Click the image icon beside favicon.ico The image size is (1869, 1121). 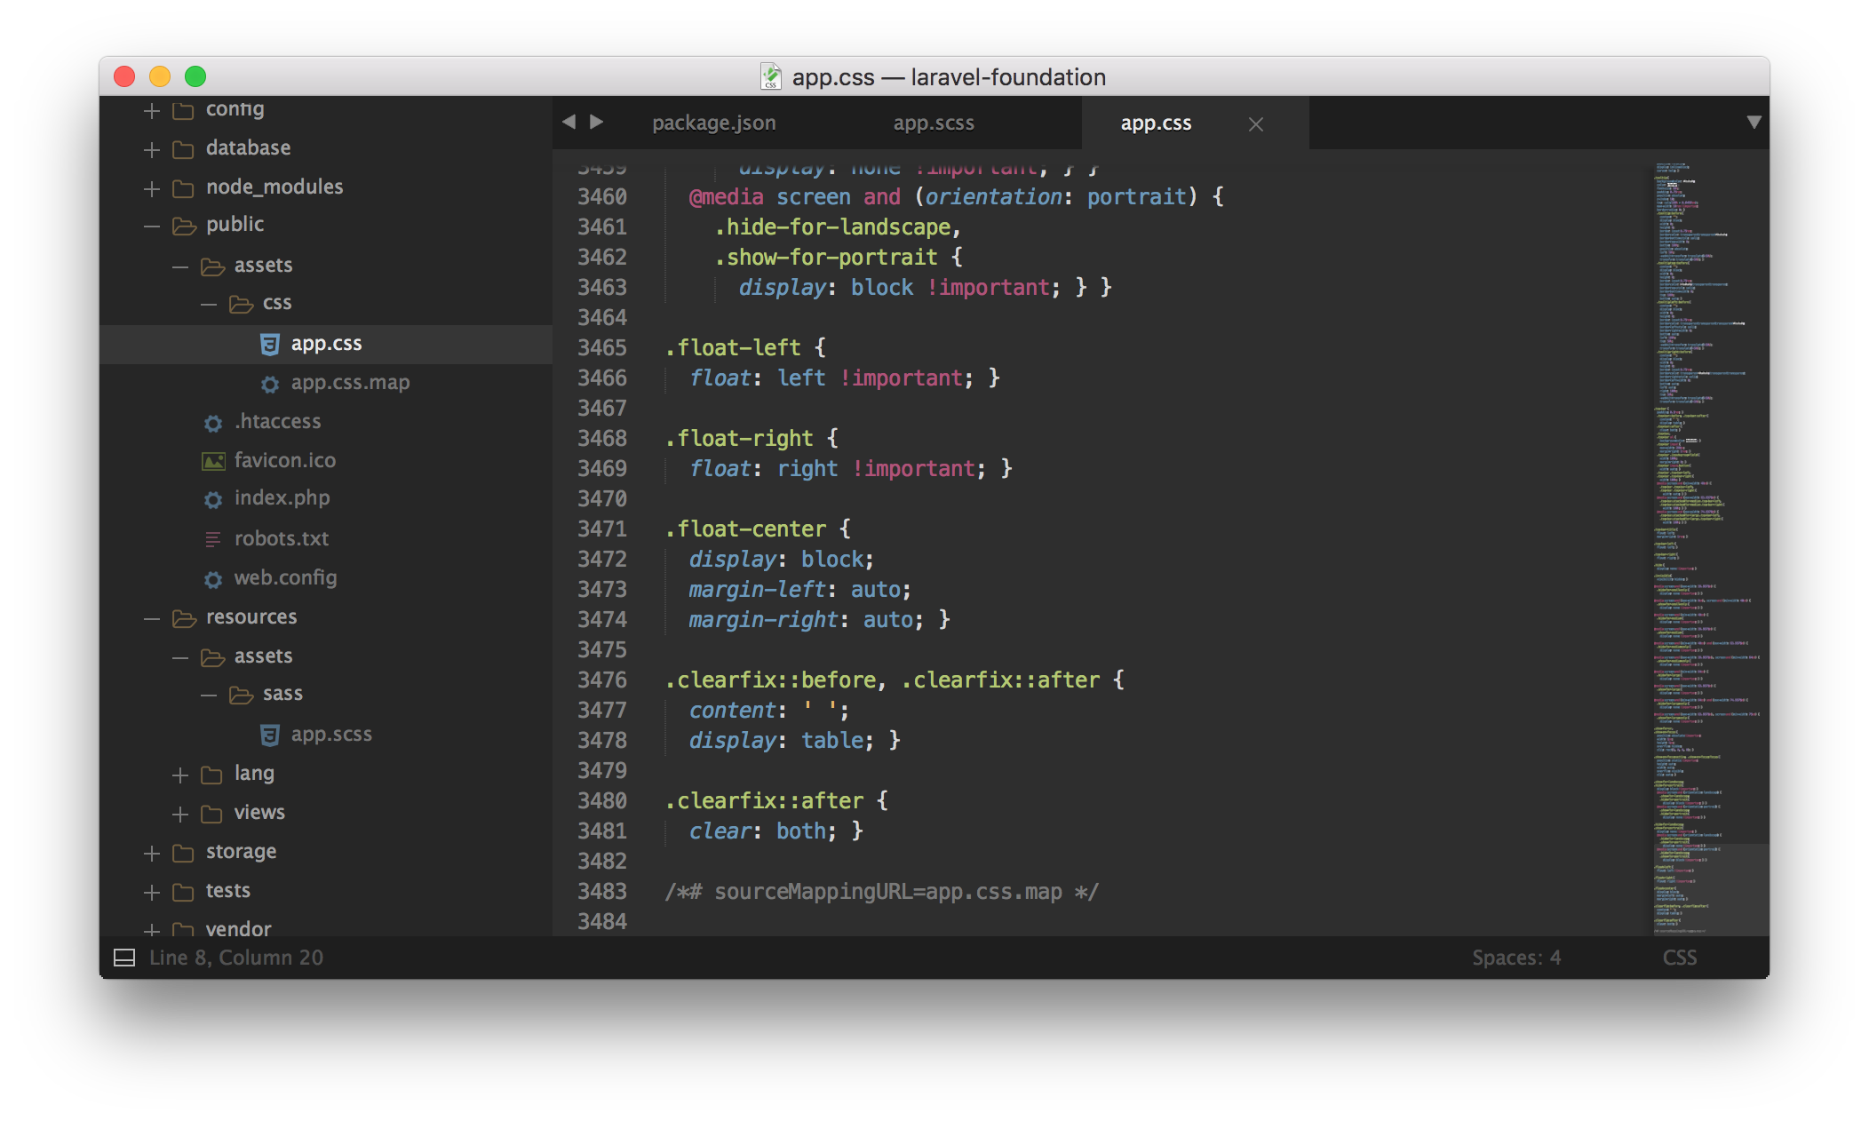213,461
